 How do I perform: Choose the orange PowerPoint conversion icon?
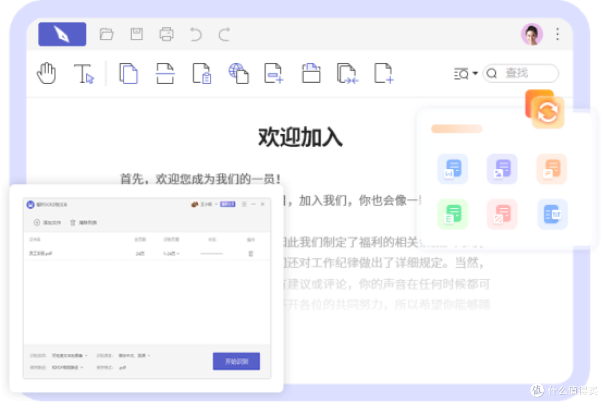552,169
